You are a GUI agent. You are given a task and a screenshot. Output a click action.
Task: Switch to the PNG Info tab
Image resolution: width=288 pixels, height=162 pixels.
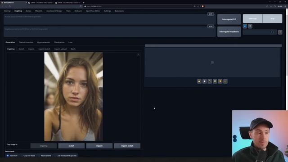coord(39,11)
